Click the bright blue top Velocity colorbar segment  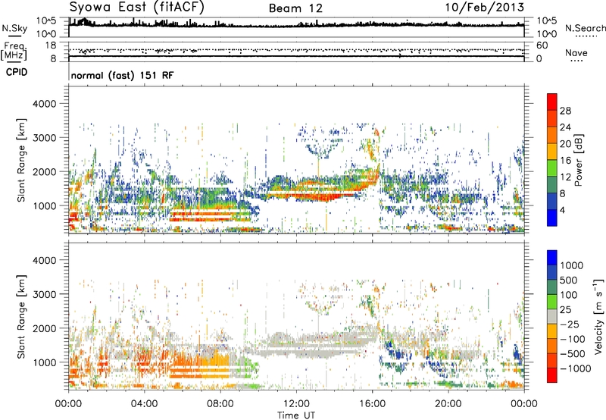point(552,258)
